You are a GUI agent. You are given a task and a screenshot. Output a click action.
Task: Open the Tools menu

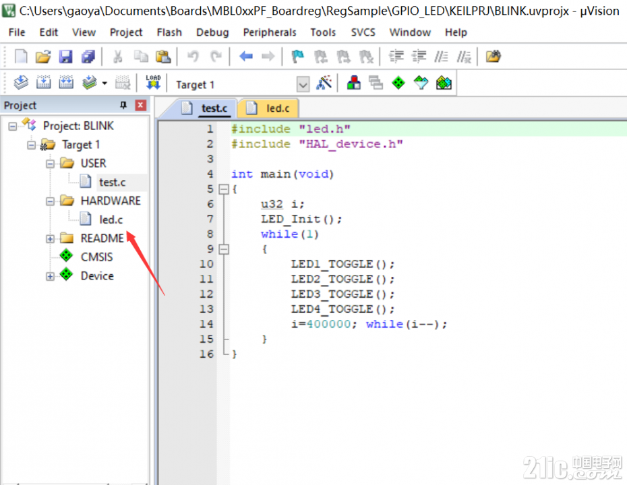pos(323,32)
